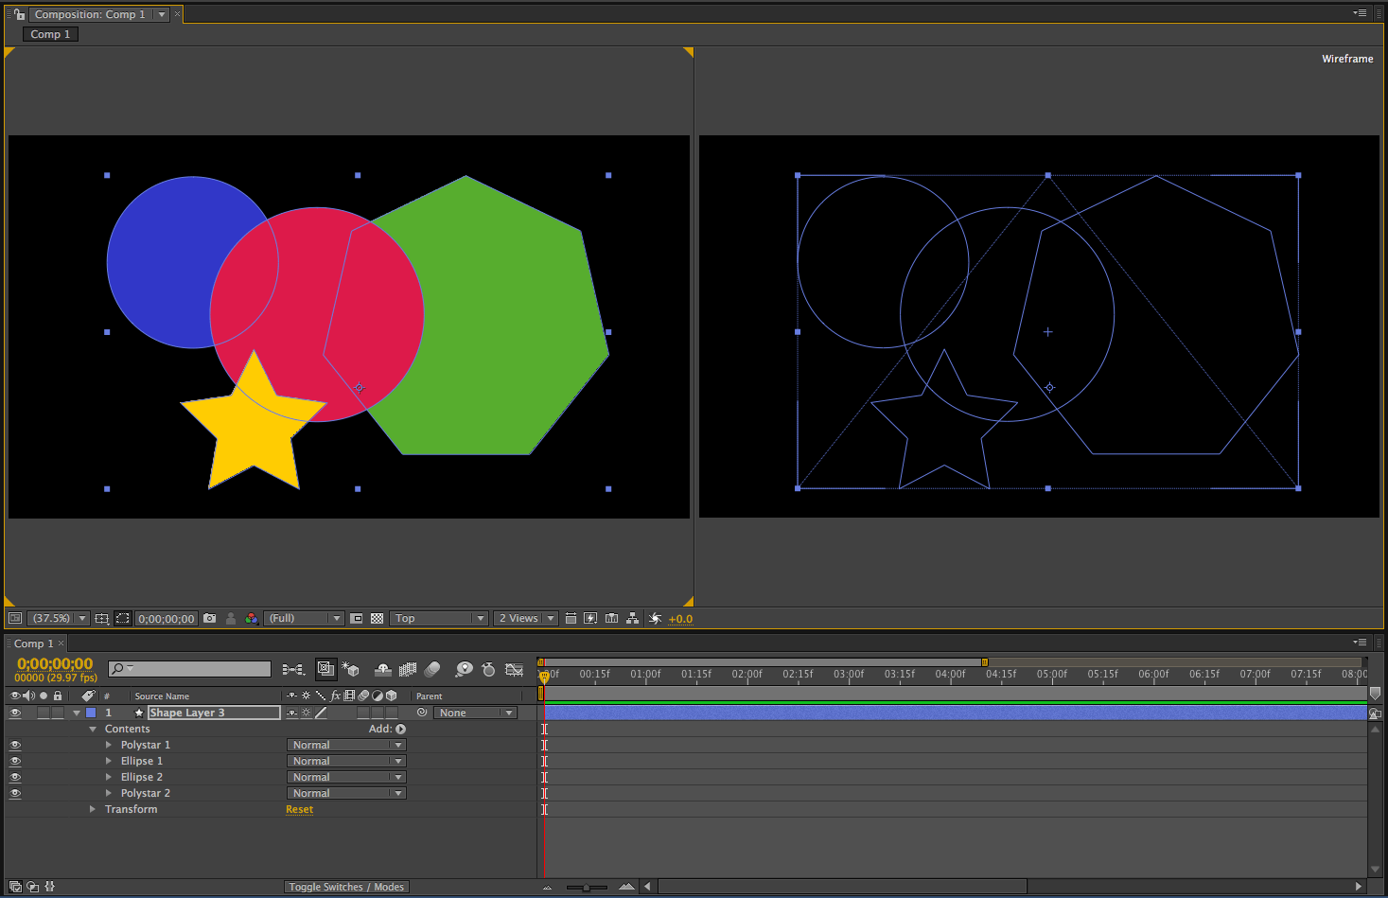Open the resolution dropdown set to Full
Viewport: 1388px width, 898px height.
(303, 617)
